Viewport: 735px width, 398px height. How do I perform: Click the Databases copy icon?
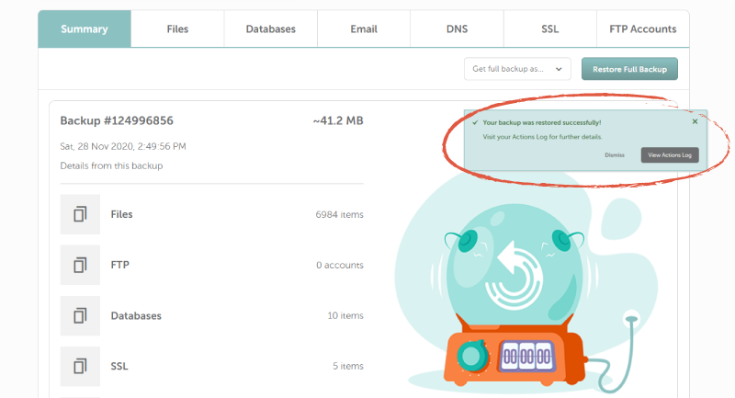coord(80,315)
